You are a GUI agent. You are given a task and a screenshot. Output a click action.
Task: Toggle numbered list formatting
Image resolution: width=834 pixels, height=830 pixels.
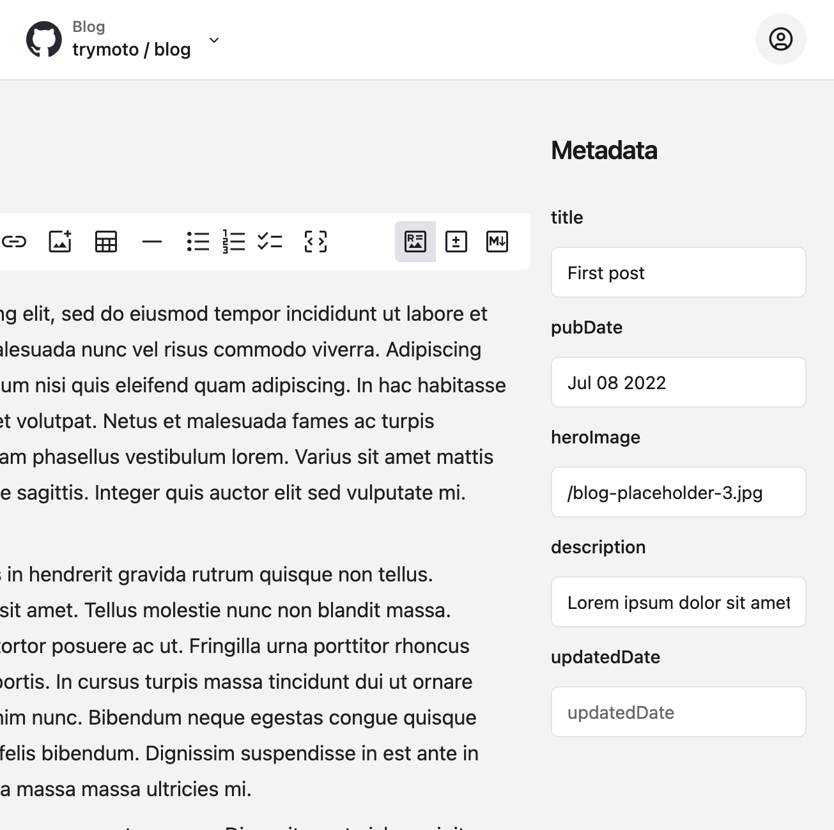(234, 242)
